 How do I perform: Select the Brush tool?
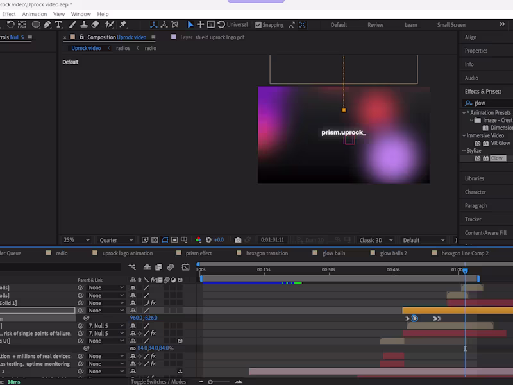click(x=72, y=24)
